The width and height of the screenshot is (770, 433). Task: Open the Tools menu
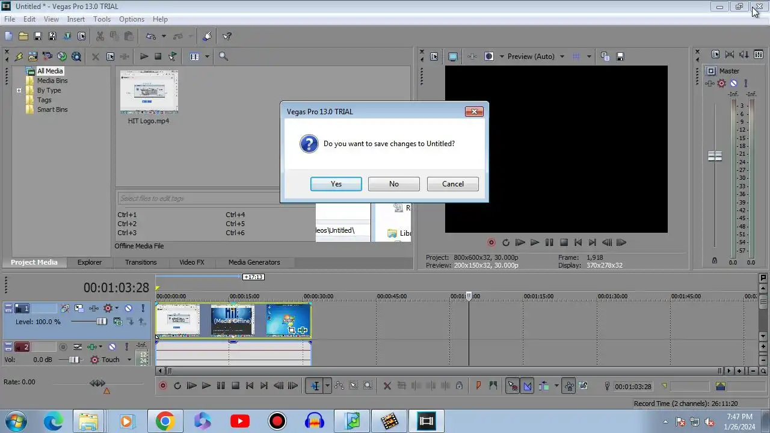tap(102, 19)
